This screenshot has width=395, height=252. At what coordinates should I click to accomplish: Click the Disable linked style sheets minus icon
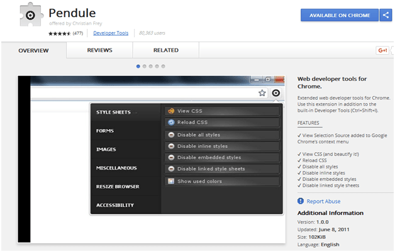171,168
